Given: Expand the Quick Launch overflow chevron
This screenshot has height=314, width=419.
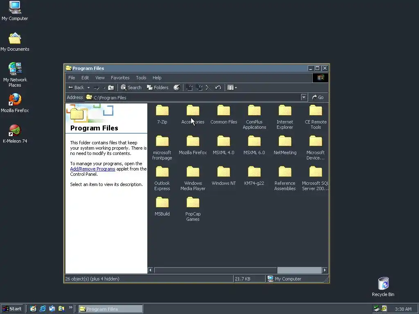Looking at the screenshot, I should coord(70,307).
